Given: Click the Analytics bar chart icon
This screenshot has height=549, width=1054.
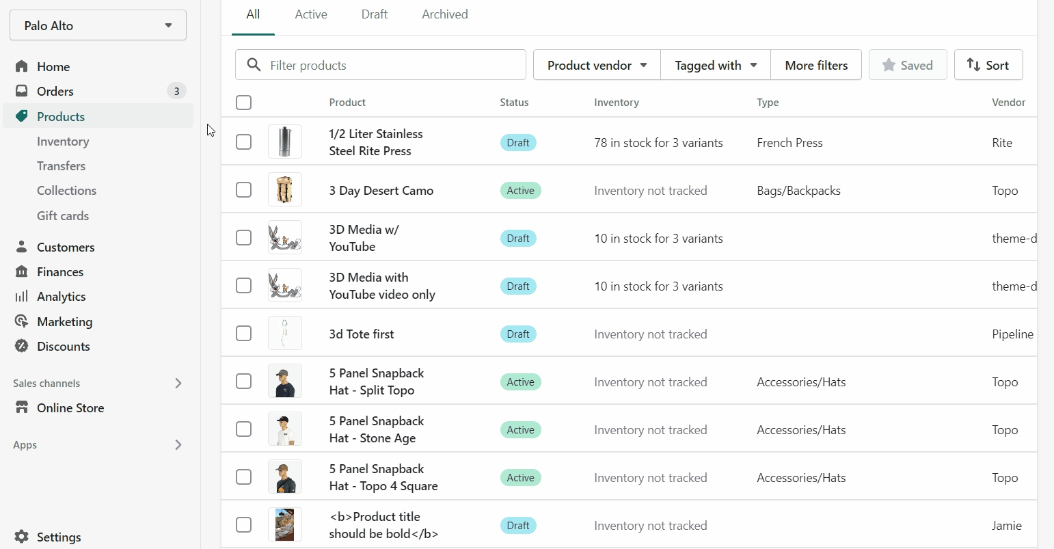Looking at the screenshot, I should pyautogui.click(x=22, y=296).
